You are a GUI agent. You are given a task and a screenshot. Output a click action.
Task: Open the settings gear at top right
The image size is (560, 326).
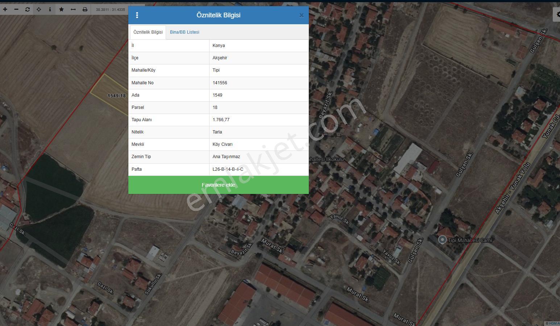557,14
